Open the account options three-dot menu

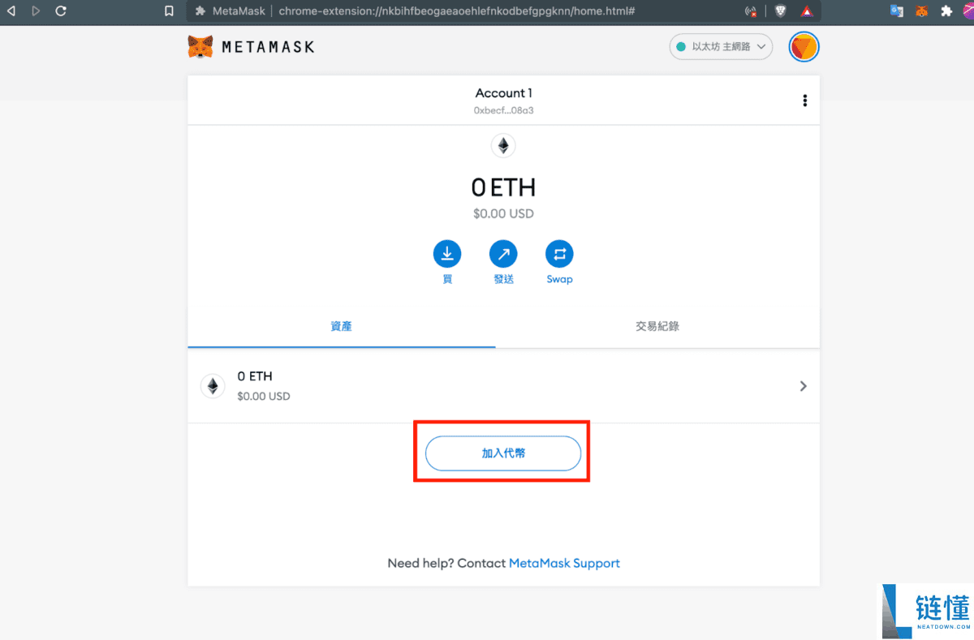pyautogui.click(x=804, y=100)
